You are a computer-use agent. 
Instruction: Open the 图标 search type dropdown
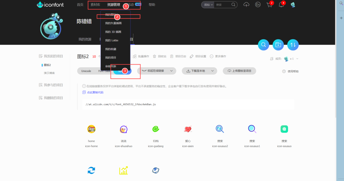(209, 5)
